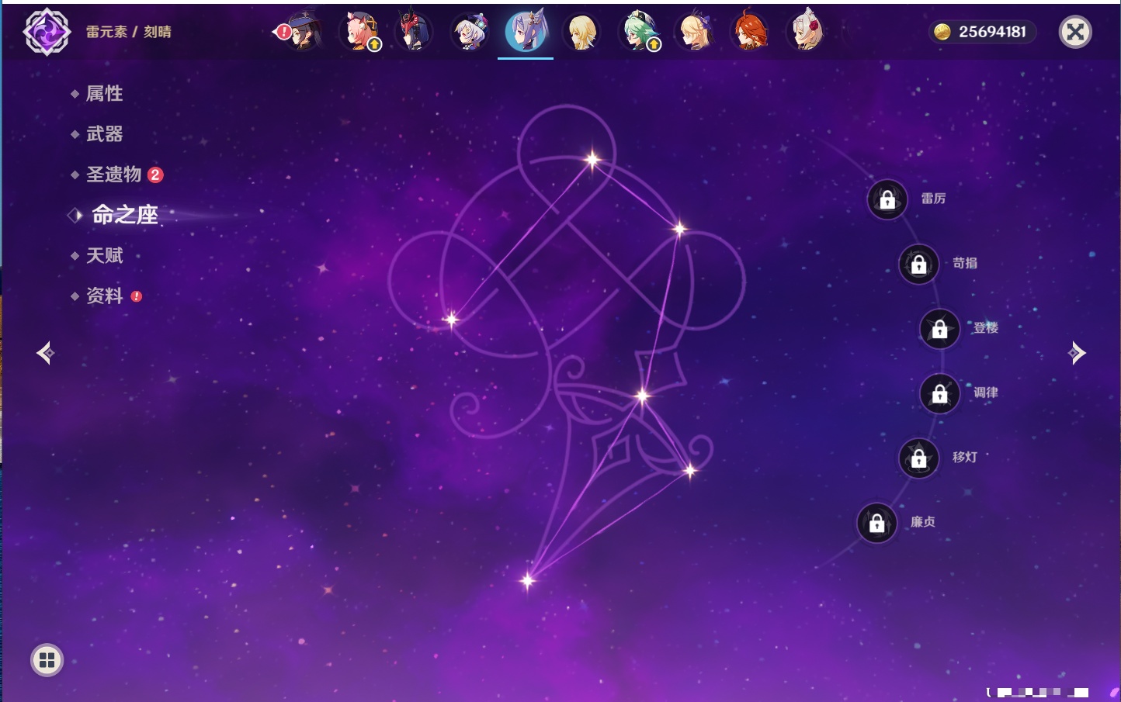Image resolution: width=1121 pixels, height=702 pixels.
Task: Open the grid menu icon at bottom left
Action: [x=47, y=660]
